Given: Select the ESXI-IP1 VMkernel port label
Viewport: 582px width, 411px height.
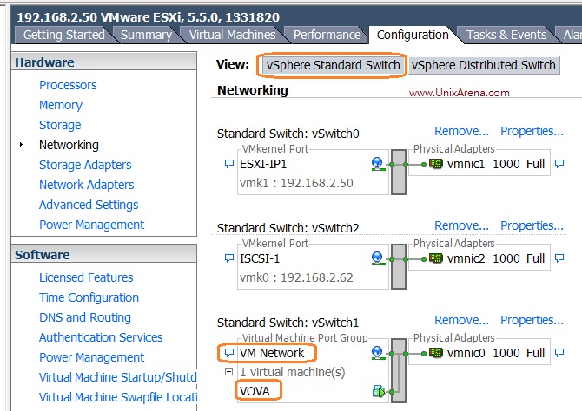Looking at the screenshot, I should 263,164.
